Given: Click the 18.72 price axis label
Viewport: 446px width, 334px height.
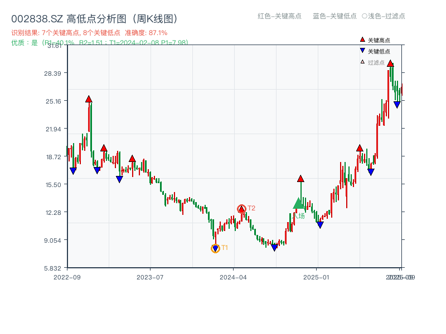Looking at the screenshot, I should 54,157.
